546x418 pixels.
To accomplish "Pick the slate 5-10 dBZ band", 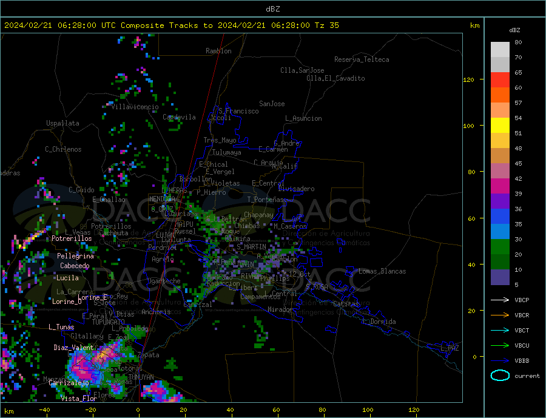I will [500, 277].
